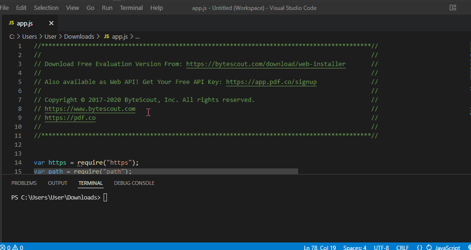This screenshot has height=250, width=471.
Task: Open the https://pdf.co link
Action: pos(70,118)
